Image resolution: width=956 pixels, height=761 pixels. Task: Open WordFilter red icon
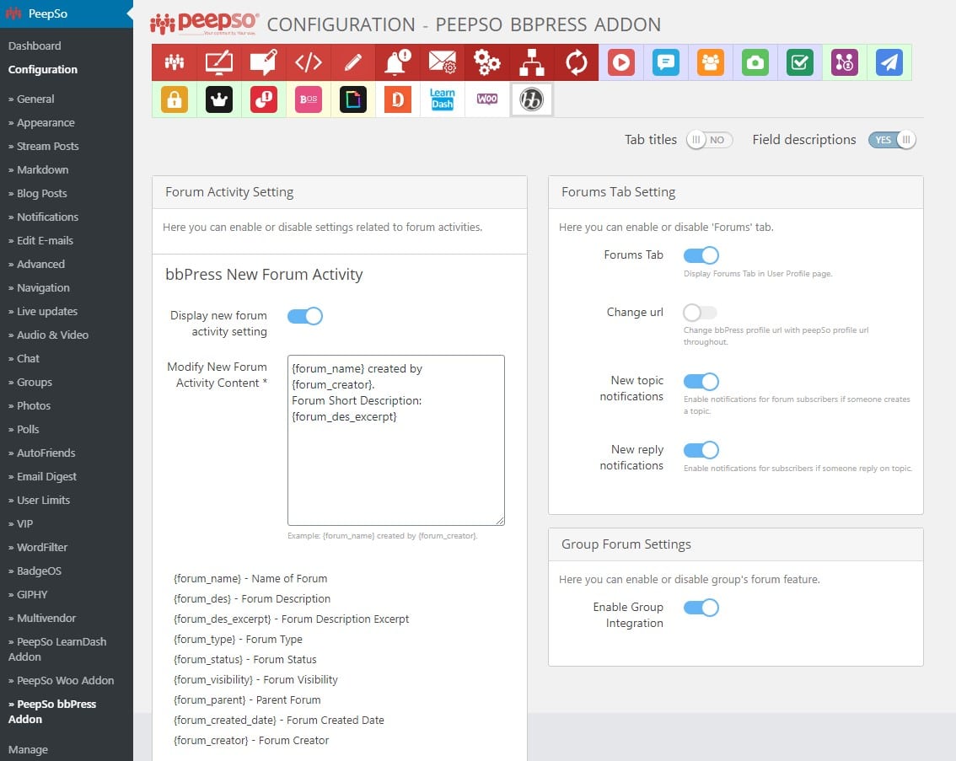[x=263, y=99]
